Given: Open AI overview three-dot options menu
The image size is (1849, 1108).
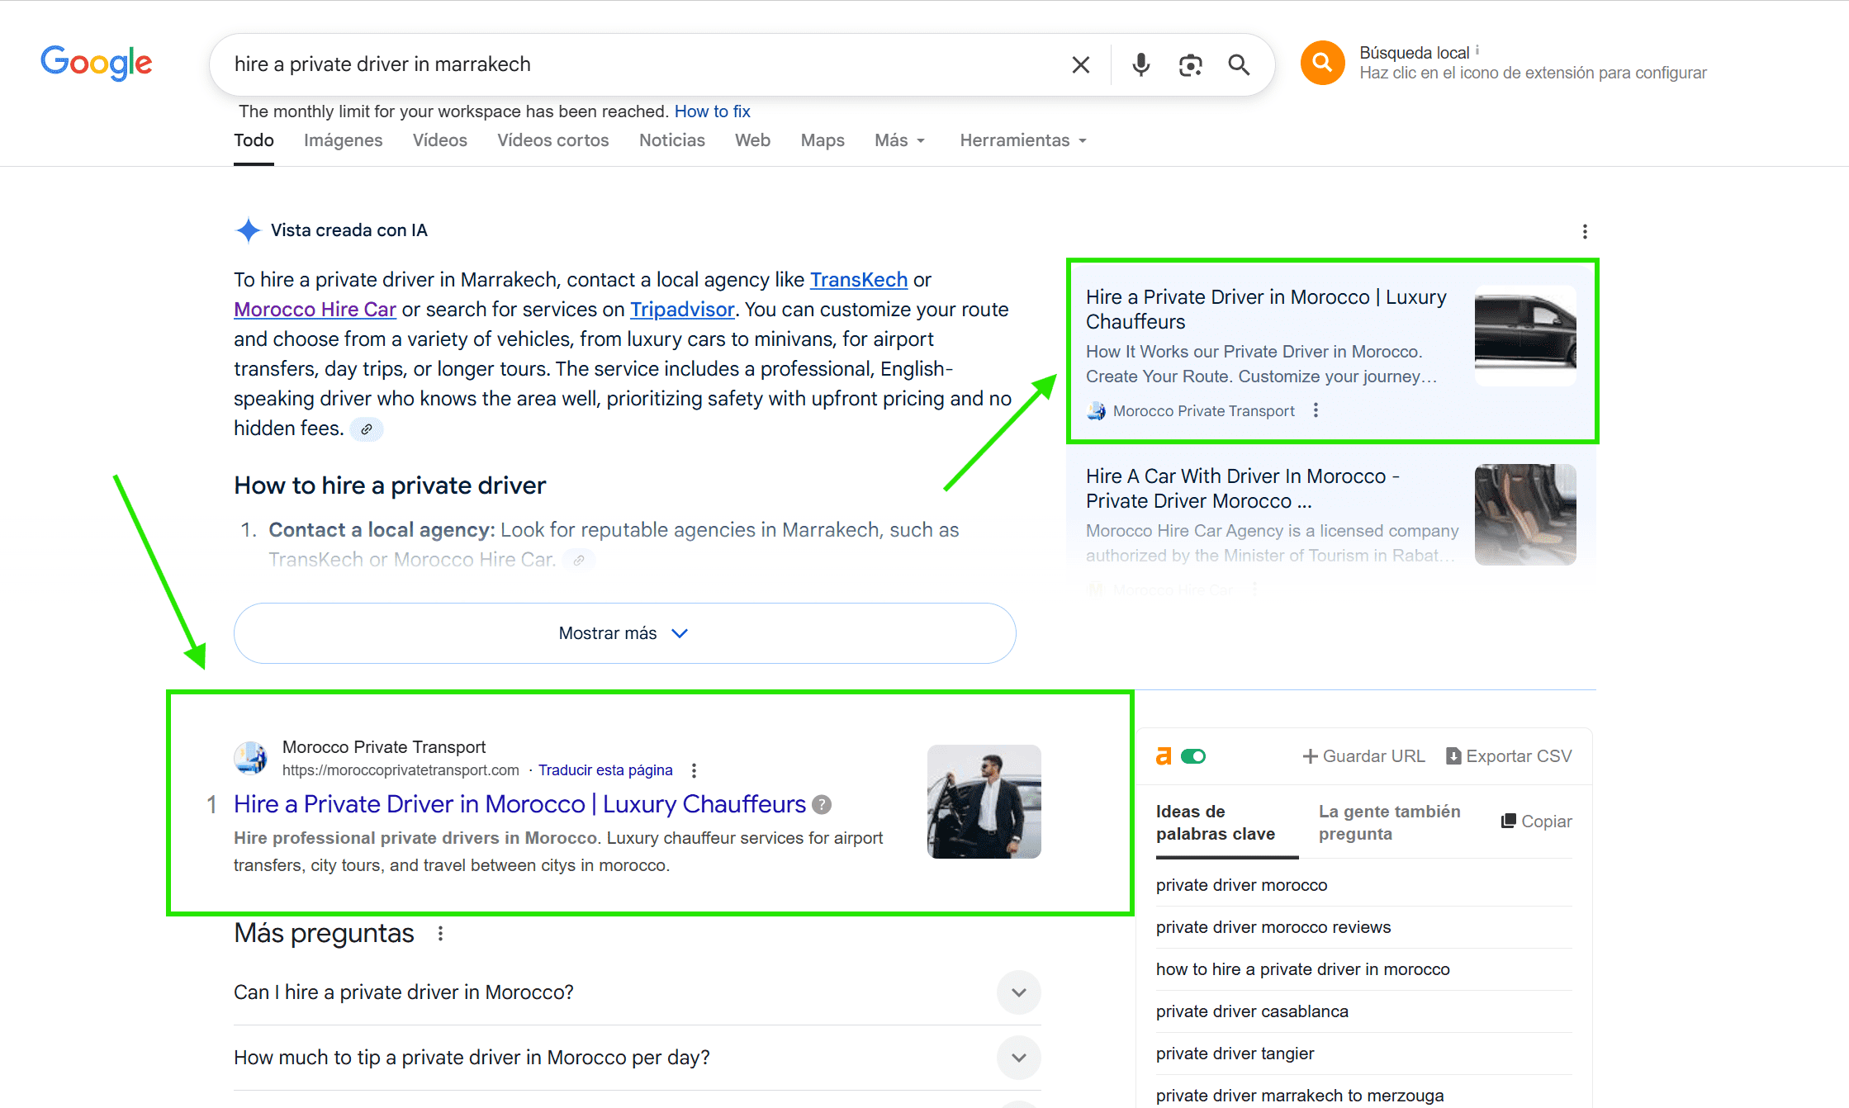Looking at the screenshot, I should [x=1584, y=231].
